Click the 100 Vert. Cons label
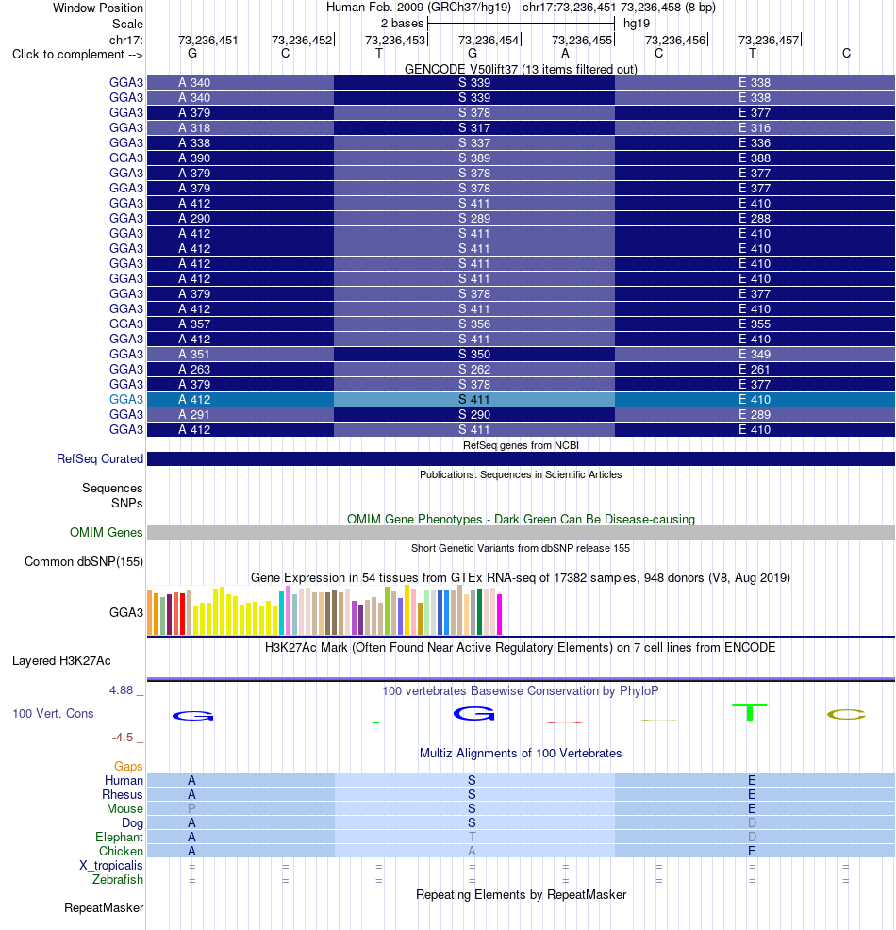This screenshot has height=930, width=896. click(53, 713)
